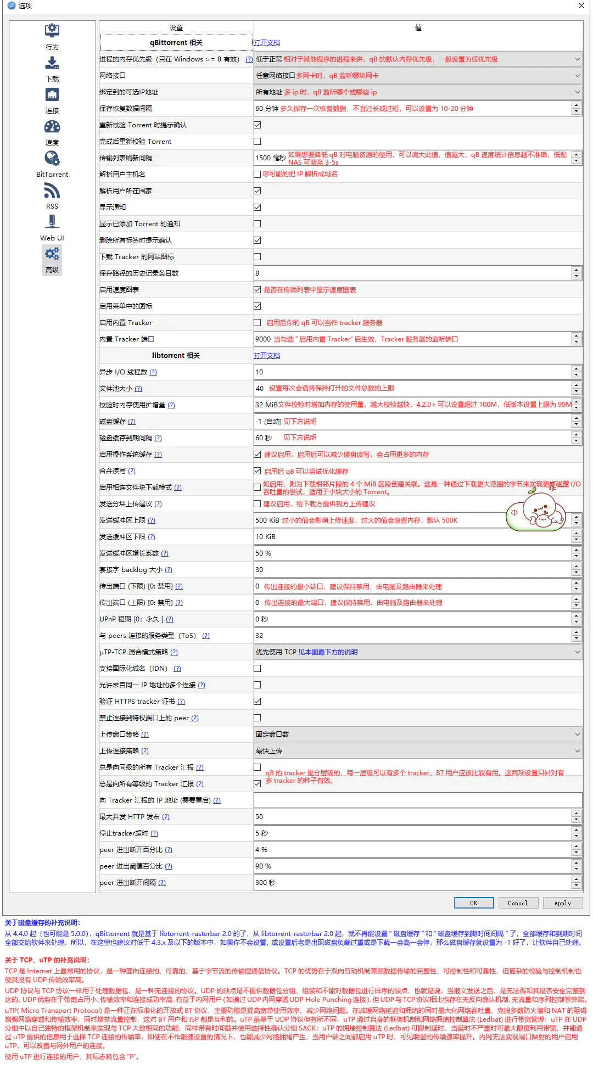Click stepper arrows for 异步 I/O 线程数
This screenshot has height=1076, width=593.
click(x=576, y=372)
